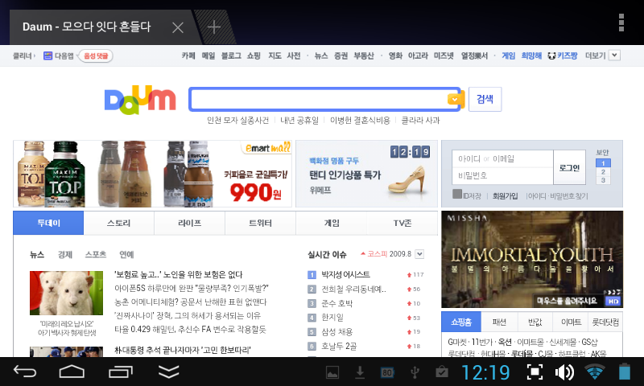The width and height of the screenshot is (644, 386).
Task: Tap the volume speaker icon
Action: 564,372
